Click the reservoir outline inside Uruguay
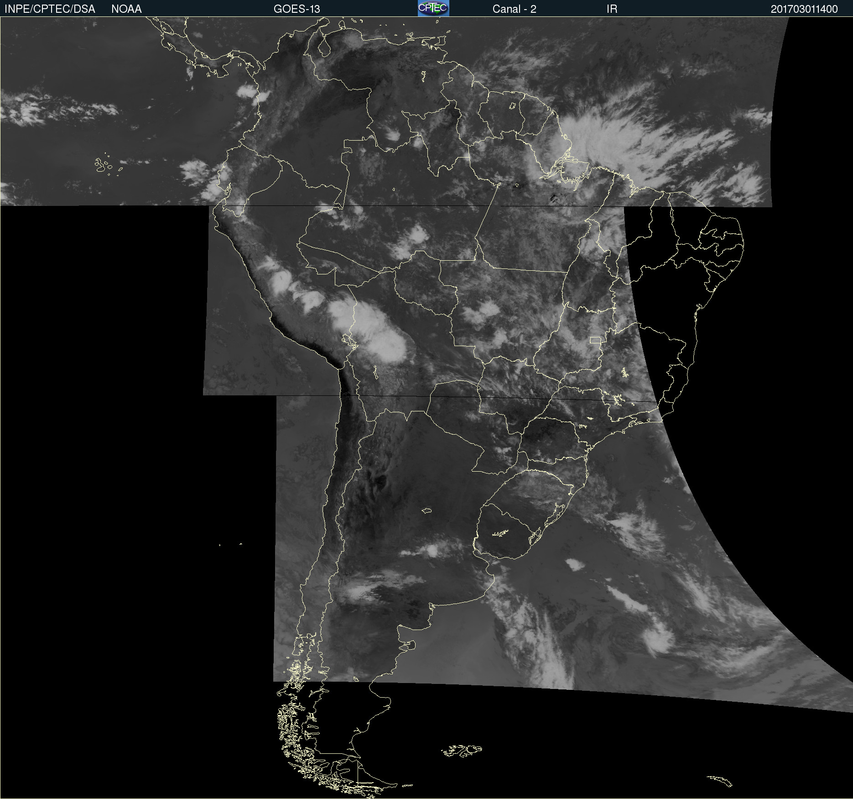The height and width of the screenshot is (799, 853). point(500,533)
